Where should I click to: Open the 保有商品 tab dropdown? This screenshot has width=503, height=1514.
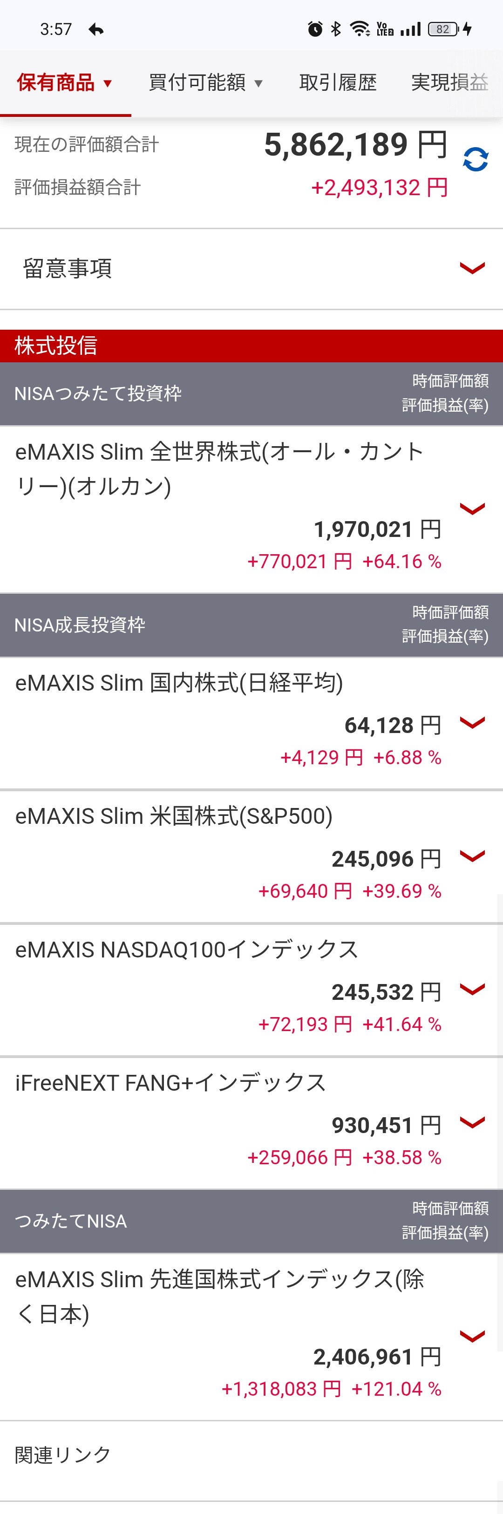coord(65,83)
